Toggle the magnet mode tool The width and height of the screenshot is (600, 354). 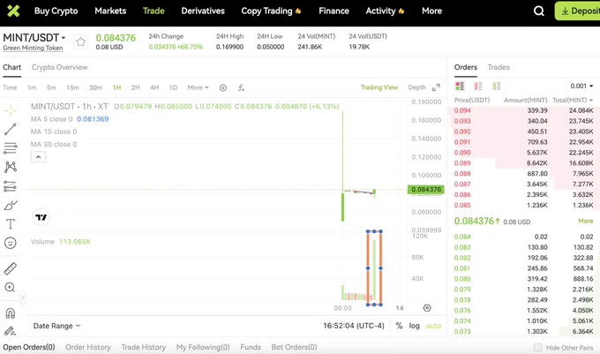pyautogui.click(x=11, y=313)
